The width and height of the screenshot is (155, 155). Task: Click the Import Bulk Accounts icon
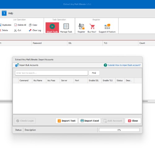tap(17, 65)
